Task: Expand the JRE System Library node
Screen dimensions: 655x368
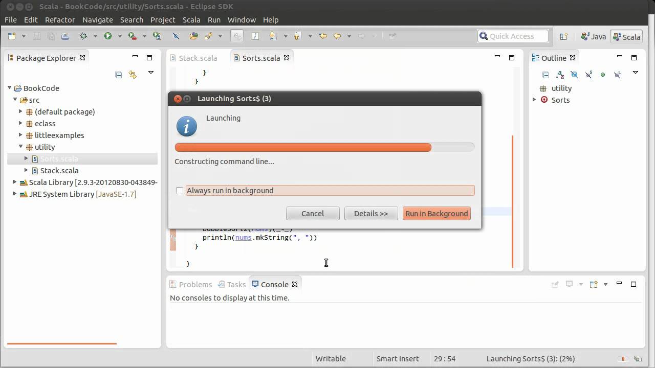Action: (x=15, y=194)
